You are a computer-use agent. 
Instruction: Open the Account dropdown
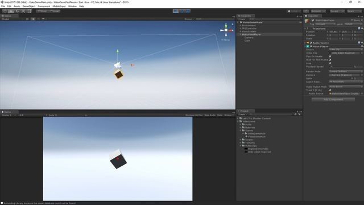tap(318, 11)
